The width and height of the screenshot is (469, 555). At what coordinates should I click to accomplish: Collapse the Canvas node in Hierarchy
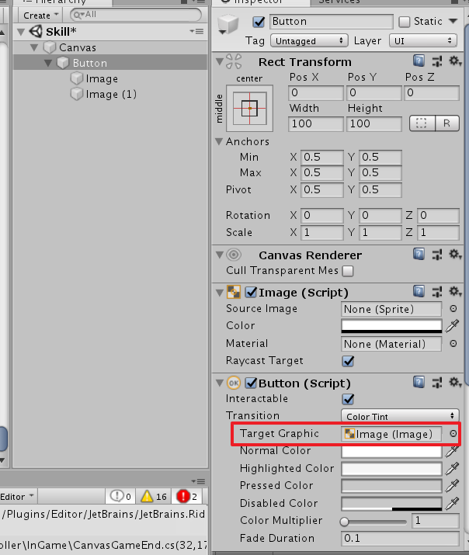click(x=34, y=47)
